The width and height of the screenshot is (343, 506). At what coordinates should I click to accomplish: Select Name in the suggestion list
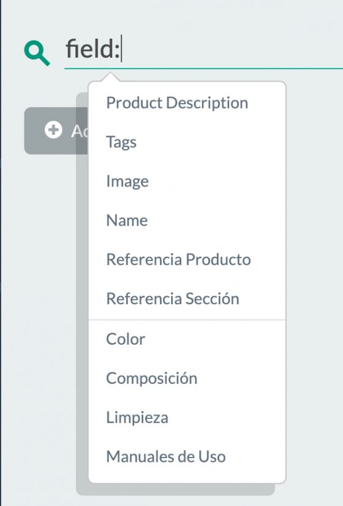pos(127,220)
